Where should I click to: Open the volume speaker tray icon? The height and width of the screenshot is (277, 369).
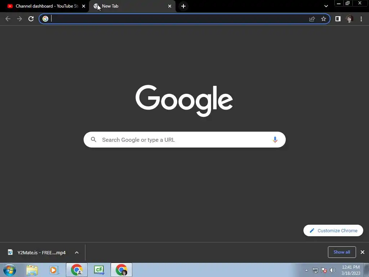pyautogui.click(x=333, y=270)
